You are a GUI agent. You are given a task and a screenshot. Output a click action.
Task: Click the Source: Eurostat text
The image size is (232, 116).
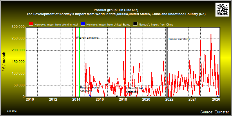(214, 112)
